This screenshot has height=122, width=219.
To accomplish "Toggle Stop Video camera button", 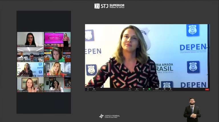I will pyautogui.click(x=94, y=89).
